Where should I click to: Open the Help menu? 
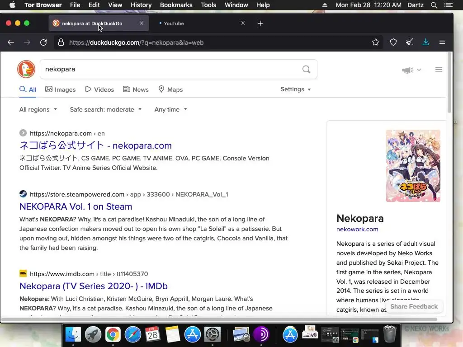[263, 5]
